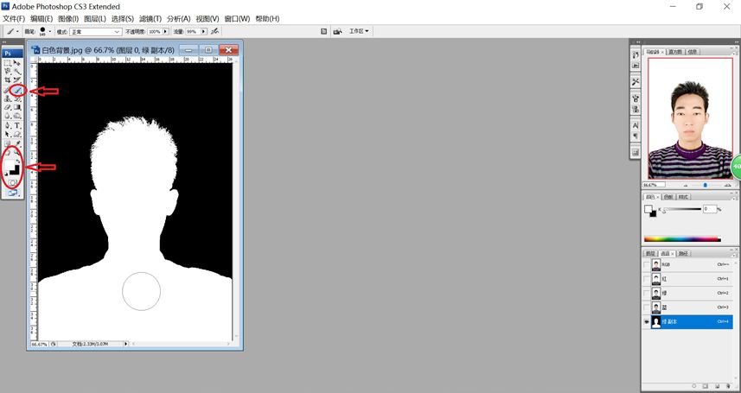The height and width of the screenshot is (393, 741).
Task: Open the 模式 blend mode dropdown
Action: click(95, 32)
